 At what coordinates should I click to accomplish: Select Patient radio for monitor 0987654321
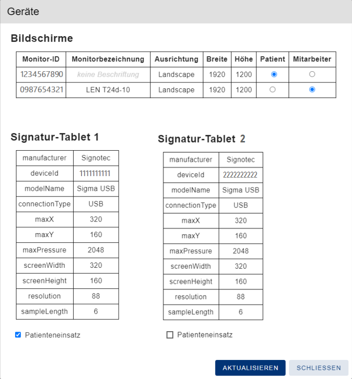pos(272,90)
